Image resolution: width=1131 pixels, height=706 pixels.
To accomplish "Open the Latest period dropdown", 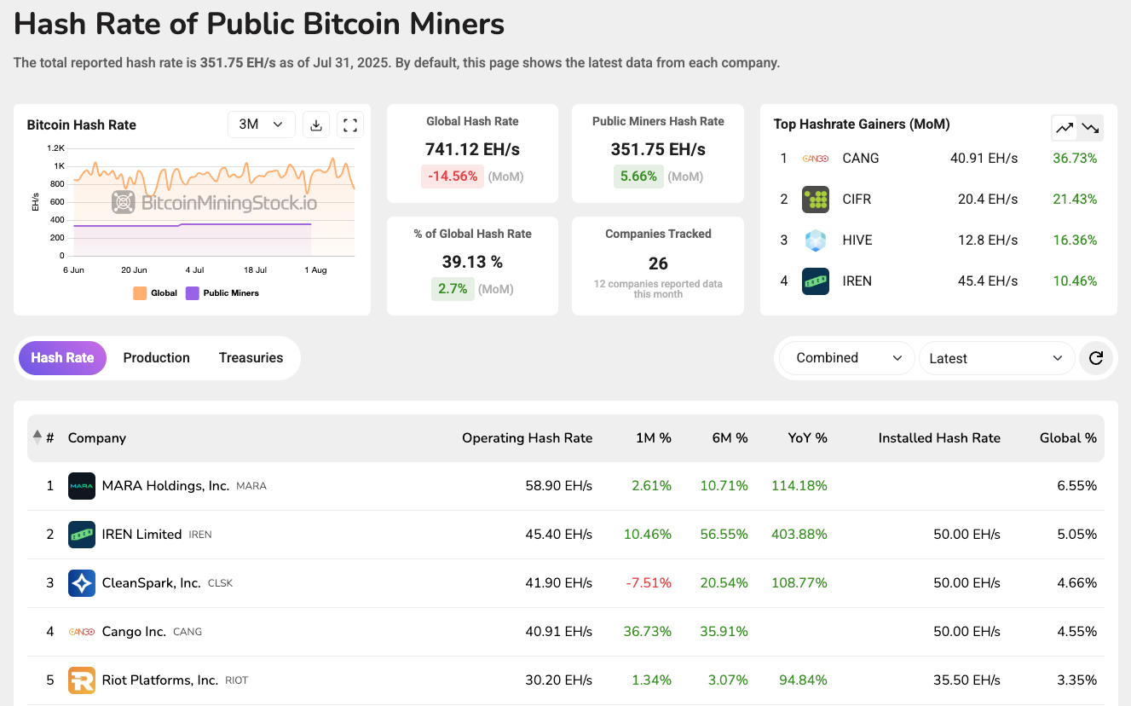I will pyautogui.click(x=995, y=358).
